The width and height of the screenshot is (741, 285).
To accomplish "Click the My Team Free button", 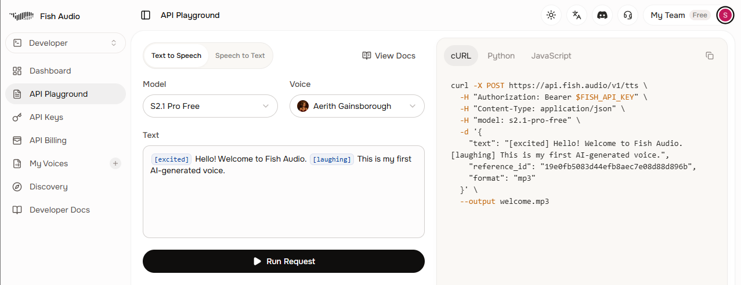I will click(x=679, y=15).
